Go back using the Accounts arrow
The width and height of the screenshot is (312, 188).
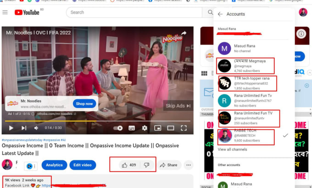220,14
